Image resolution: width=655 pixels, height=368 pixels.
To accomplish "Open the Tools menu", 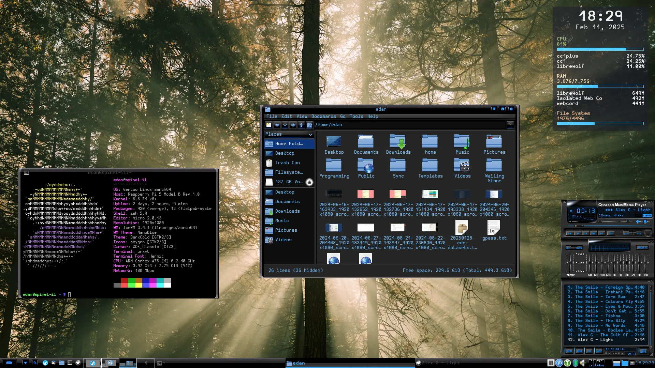I will pos(356,116).
